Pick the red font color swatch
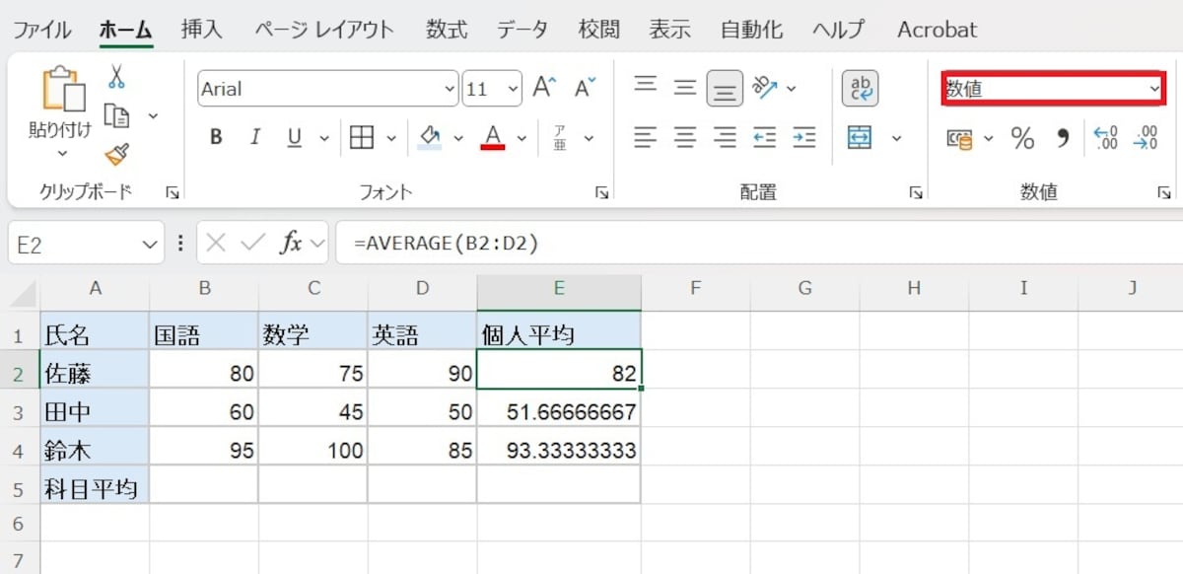This screenshot has height=574, width=1183. pos(494,146)
